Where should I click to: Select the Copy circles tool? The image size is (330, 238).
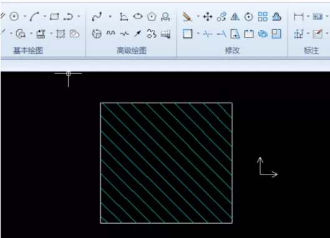[x=222, y=17]
